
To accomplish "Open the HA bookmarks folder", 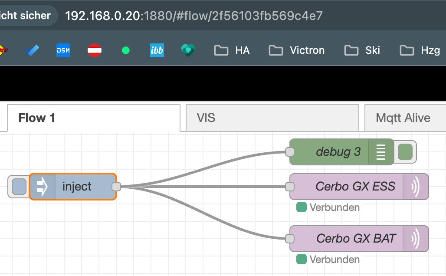I will (232, 50).
